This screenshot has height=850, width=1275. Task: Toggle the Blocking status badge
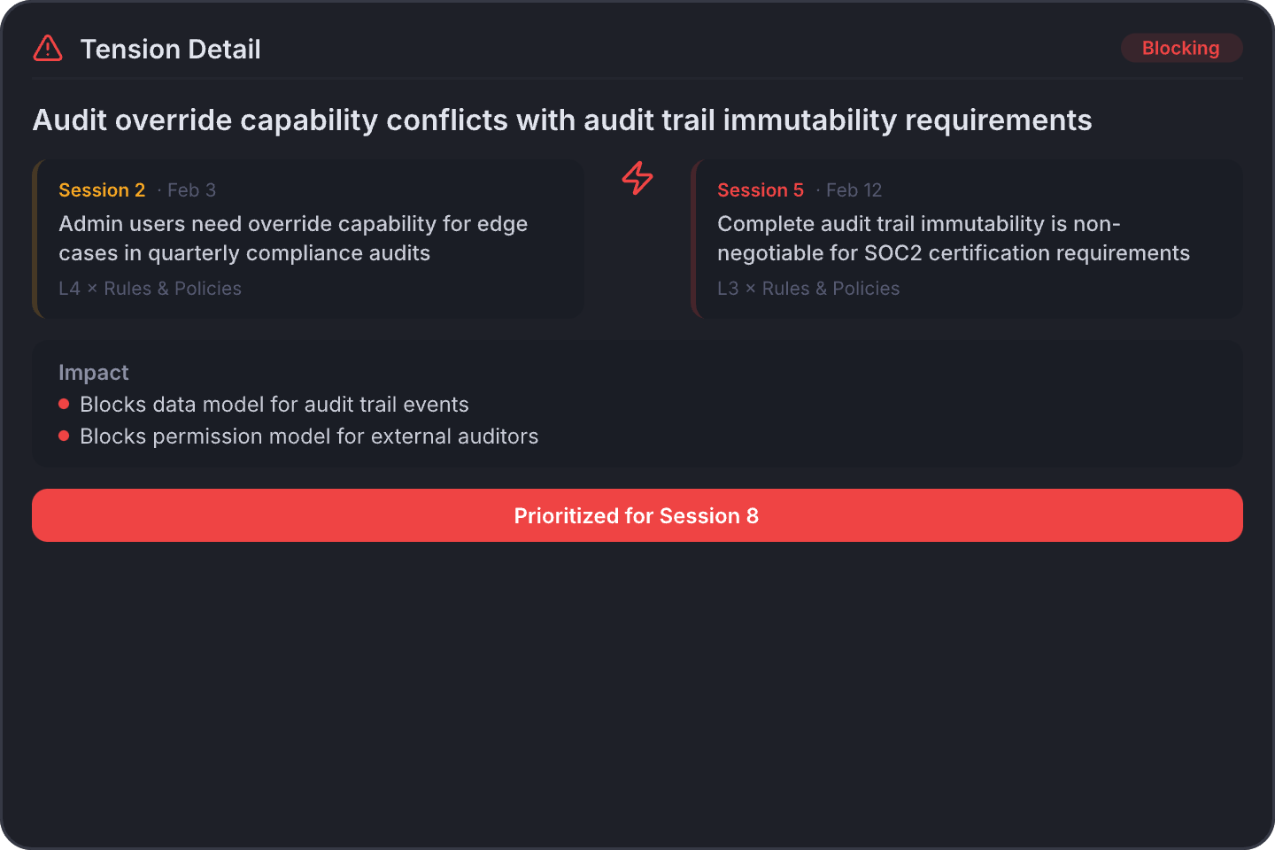tap(1181, 48)
